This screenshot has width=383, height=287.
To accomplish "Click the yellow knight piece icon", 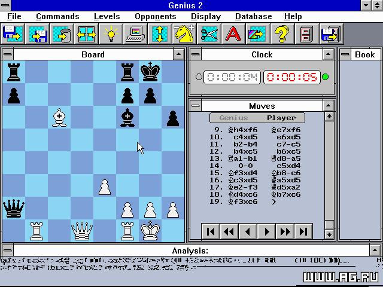I will click(x=184, y=34).
